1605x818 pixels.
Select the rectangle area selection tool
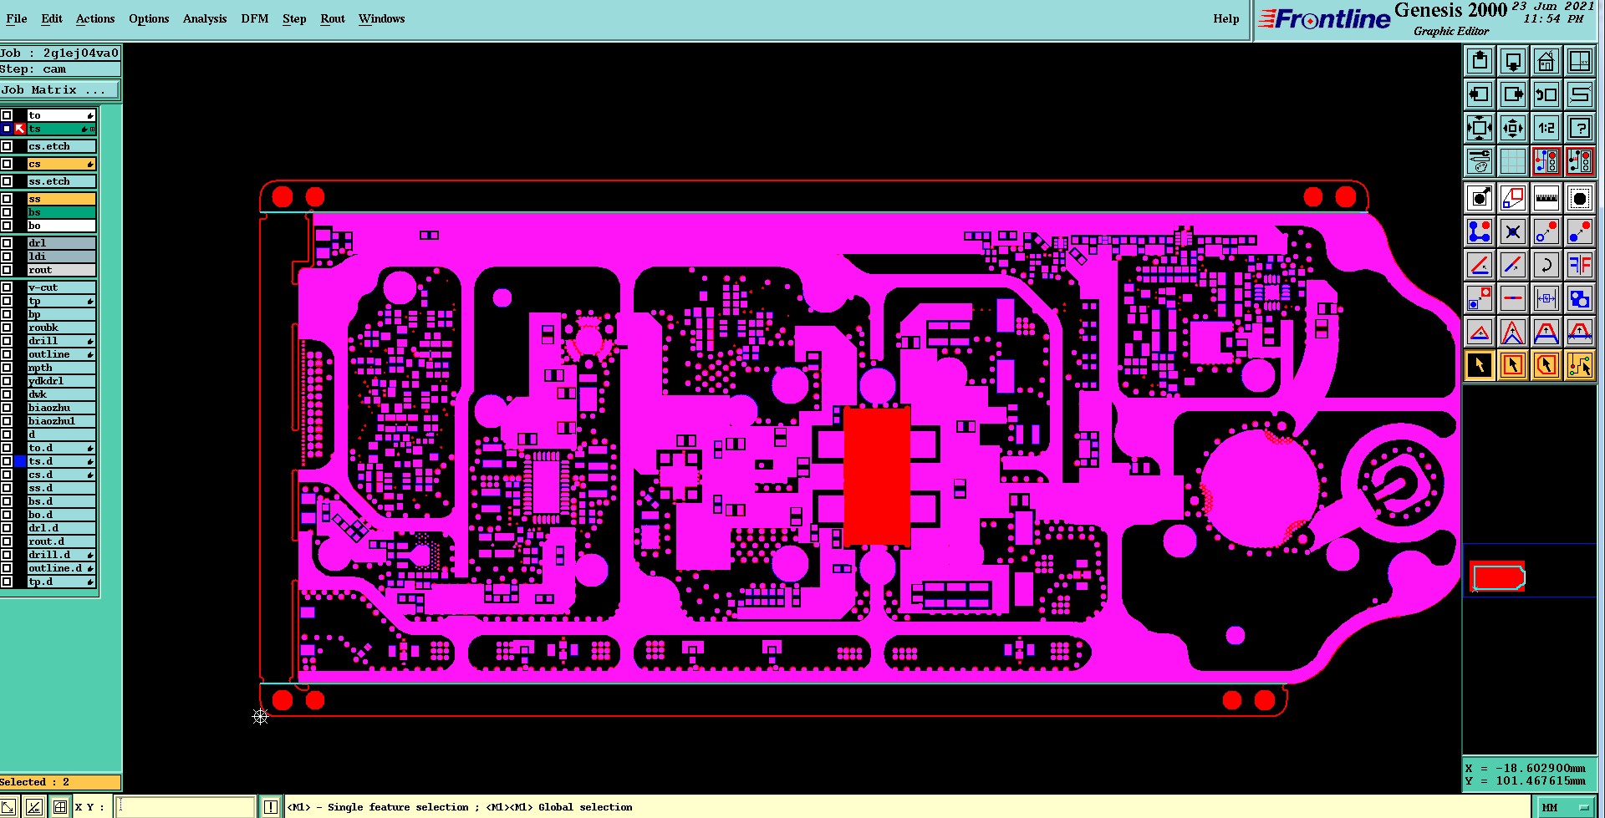click(x=1513, y=366)
